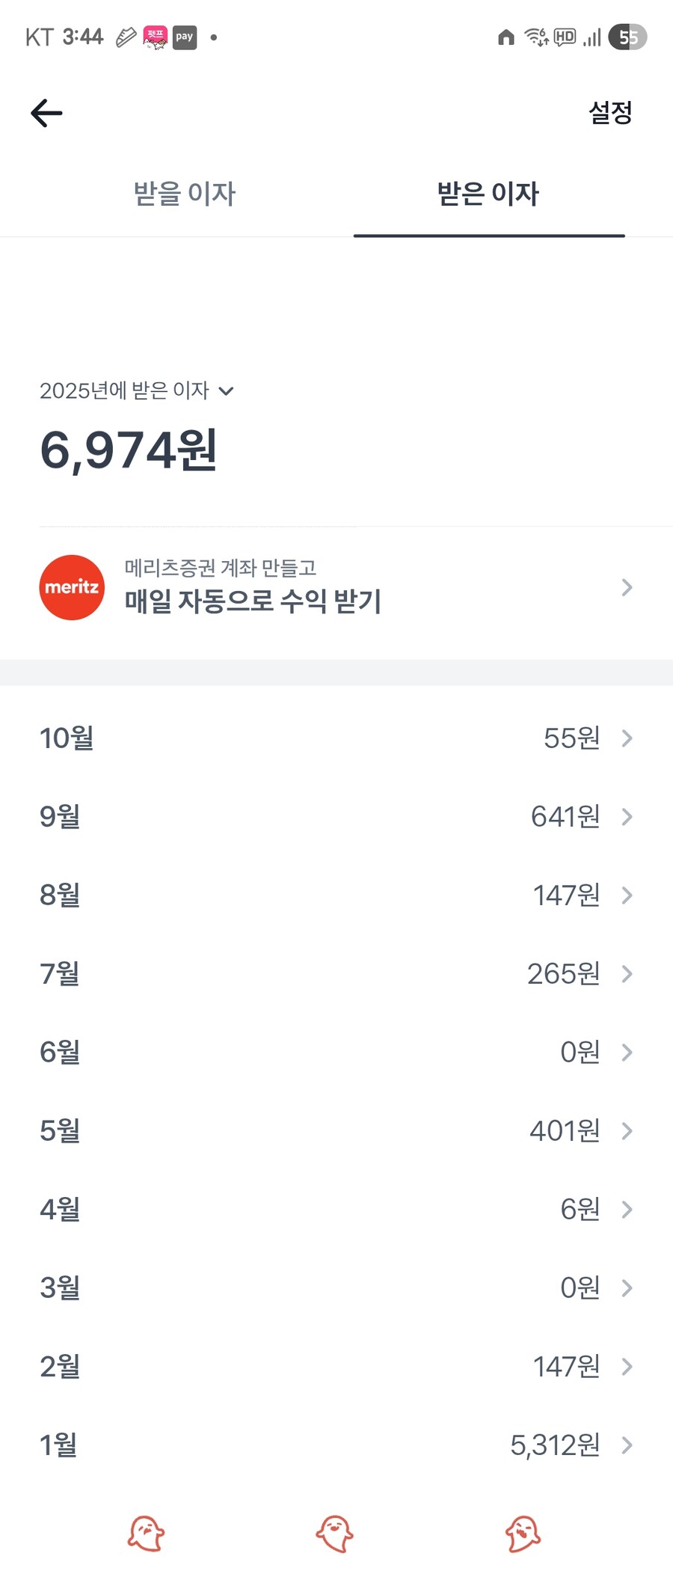The image size is (673, 1571).
Task: Tap the home icon in status bar
Action: pos(506,37)
